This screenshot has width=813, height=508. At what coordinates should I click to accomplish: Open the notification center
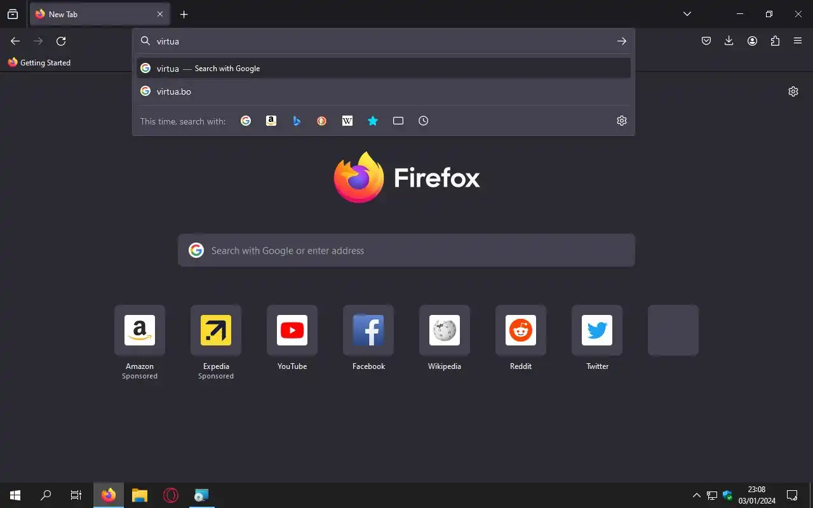point(792,495)
